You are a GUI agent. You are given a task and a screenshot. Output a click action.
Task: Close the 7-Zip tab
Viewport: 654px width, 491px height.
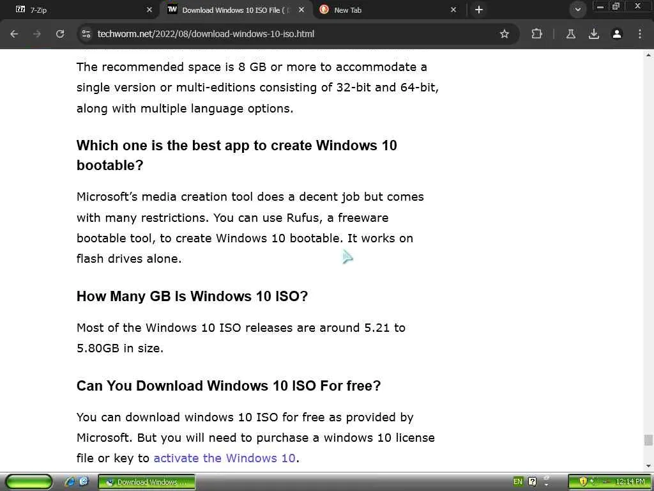(x=149, y=10)
